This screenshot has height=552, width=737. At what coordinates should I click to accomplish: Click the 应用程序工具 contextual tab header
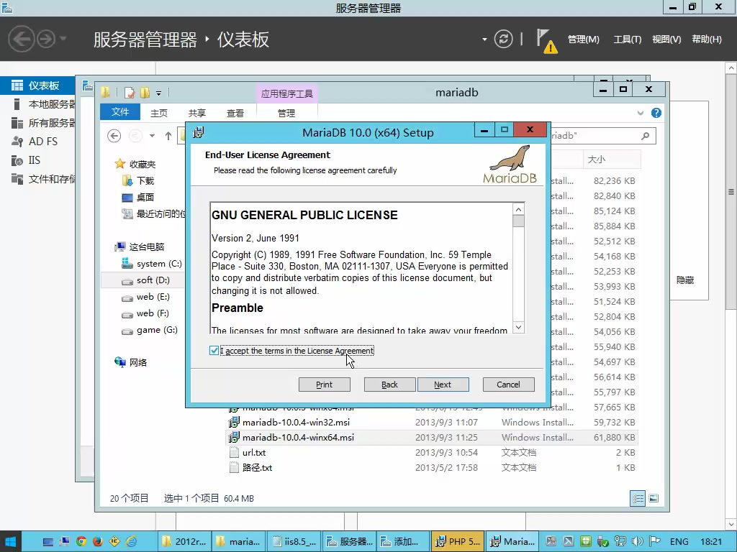pyautogui.click(x=286, y=93)
